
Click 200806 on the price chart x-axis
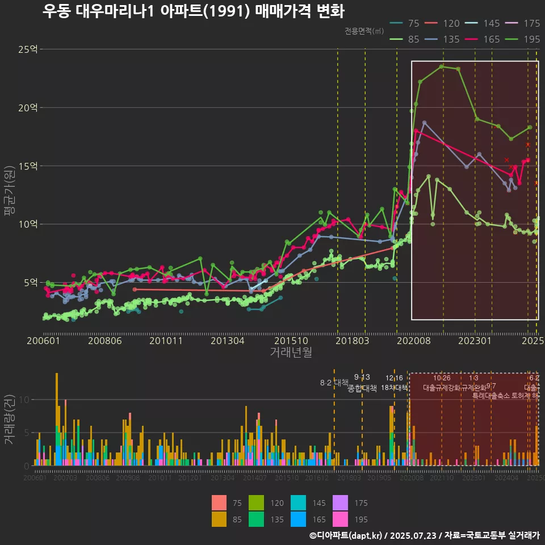tap(104, 341)
